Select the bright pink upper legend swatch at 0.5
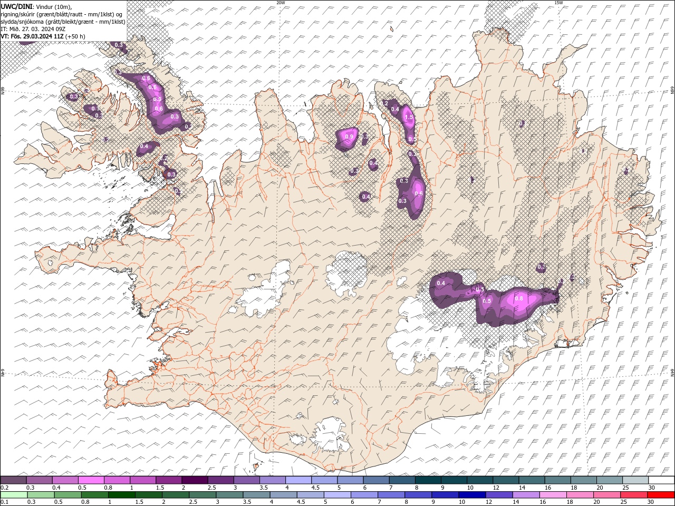Screen dimensions: 675x506 [91, 480]
